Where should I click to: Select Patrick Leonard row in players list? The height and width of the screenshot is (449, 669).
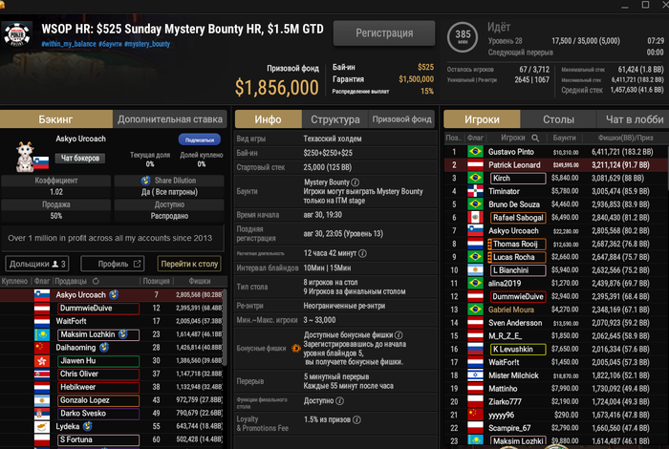point(554,165)
